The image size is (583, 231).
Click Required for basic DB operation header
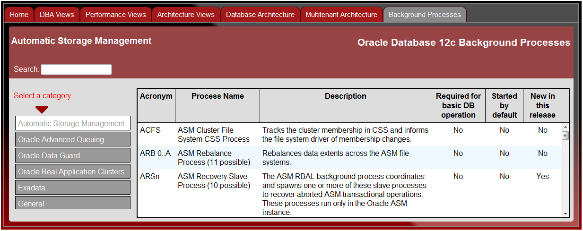pos(458,105)
